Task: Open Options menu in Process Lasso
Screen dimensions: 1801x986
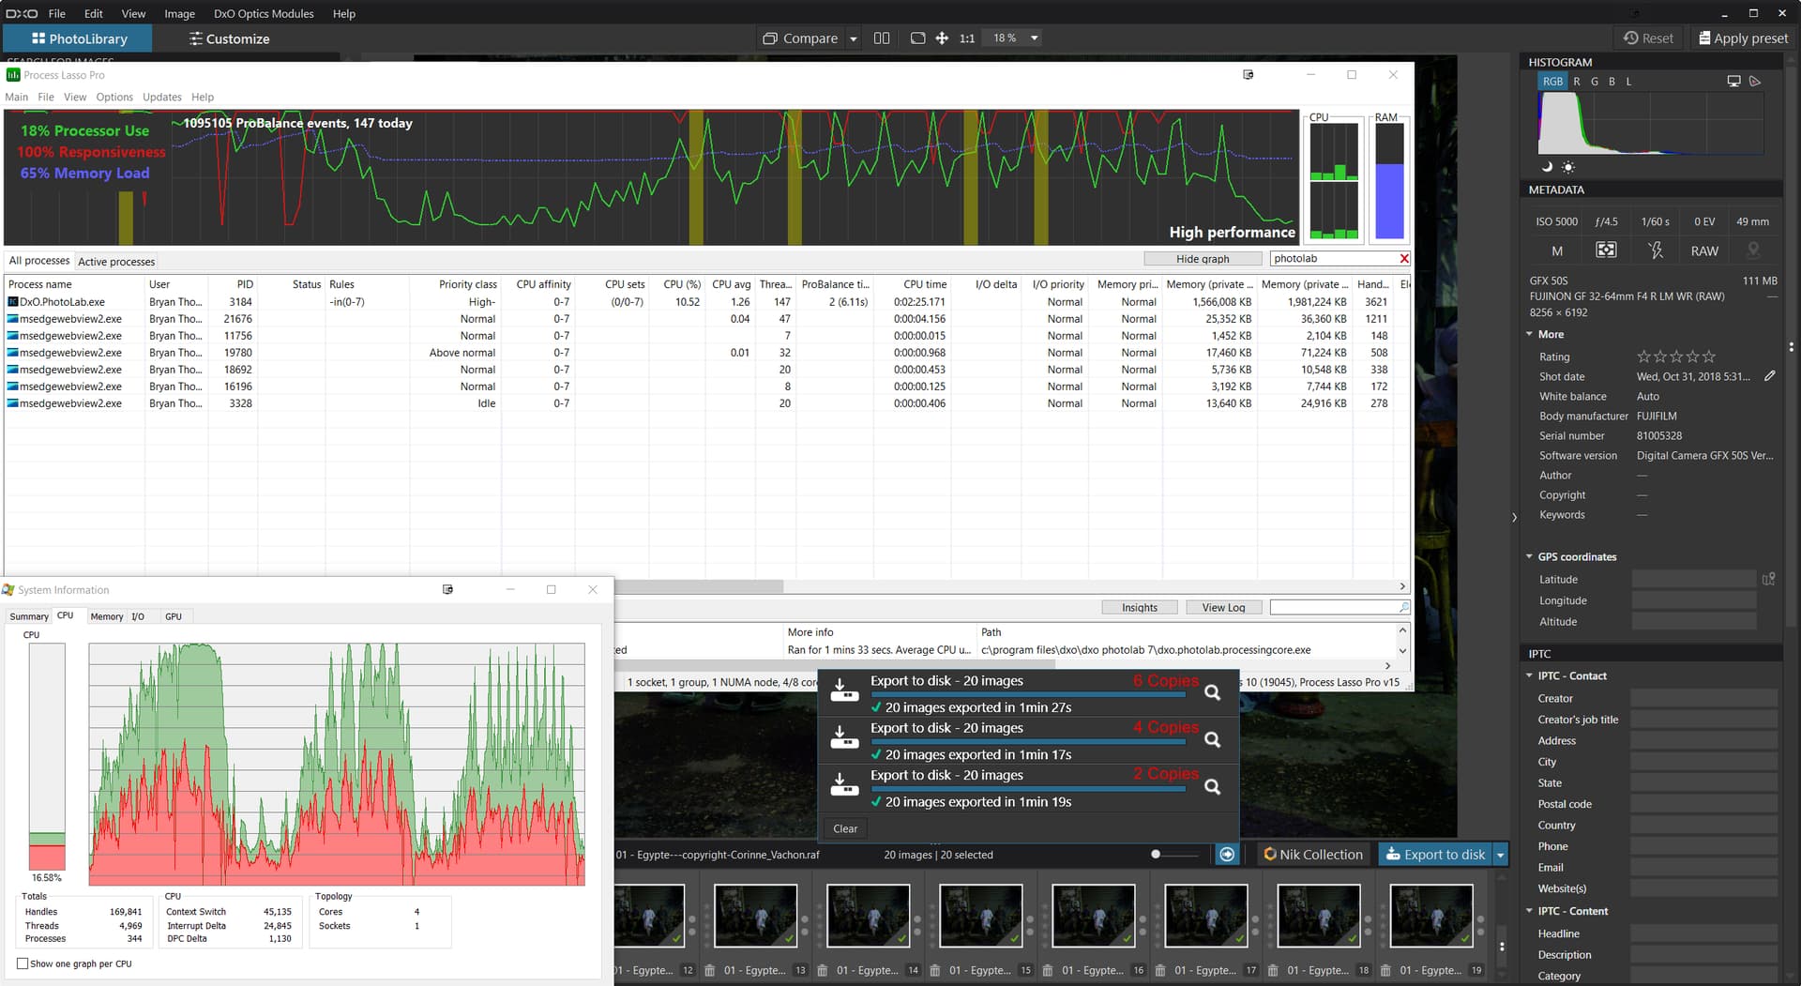Action: pos(114,97)
